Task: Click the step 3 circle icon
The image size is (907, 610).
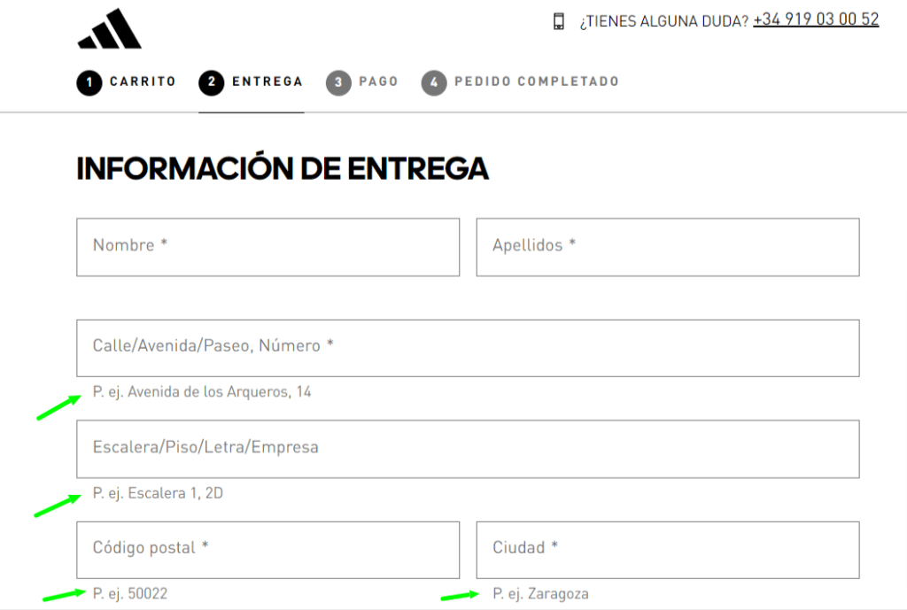Action: 338,82
